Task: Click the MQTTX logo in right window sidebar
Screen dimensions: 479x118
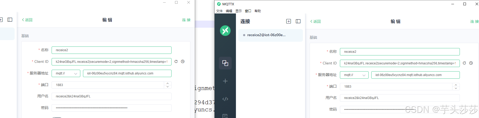Action: pyautogui.click(x=225, y=31)
